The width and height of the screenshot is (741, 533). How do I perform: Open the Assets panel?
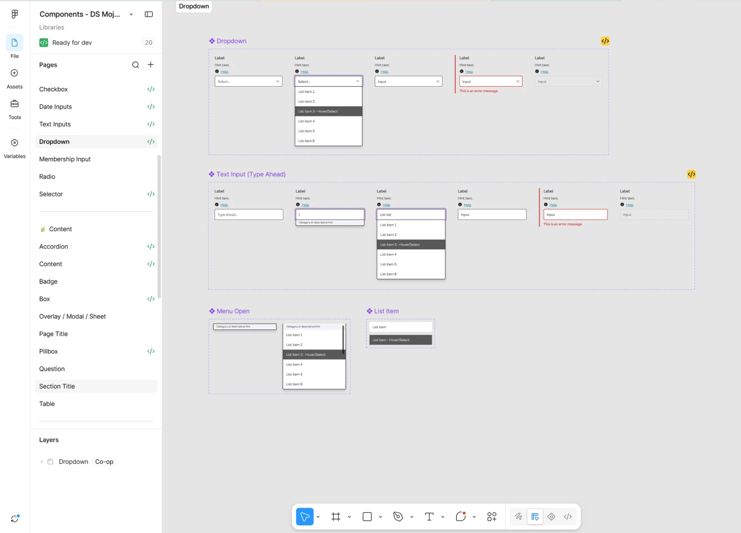click(x=15, y=79)
